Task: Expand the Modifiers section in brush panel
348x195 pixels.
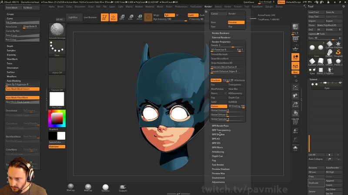Action: pyautogui.click(x=12, y=76)
